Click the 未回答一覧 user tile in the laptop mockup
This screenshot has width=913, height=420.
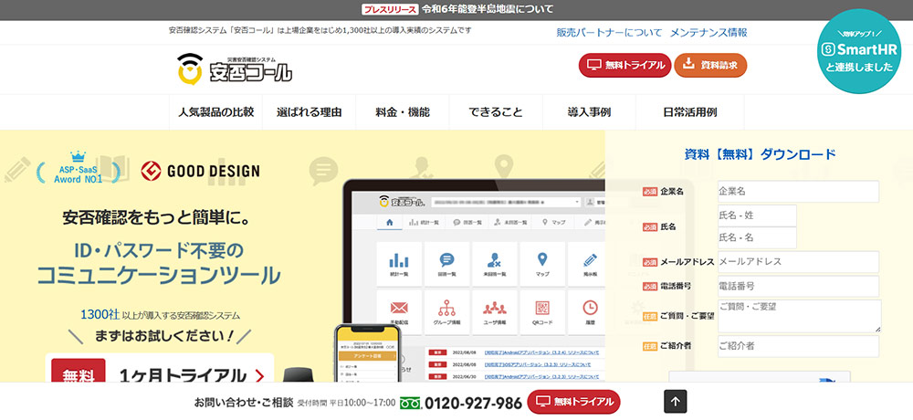click(x=494, y=264)
